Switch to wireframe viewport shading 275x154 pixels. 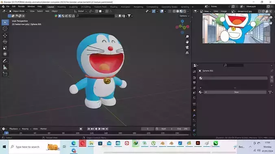click(174, 11)
